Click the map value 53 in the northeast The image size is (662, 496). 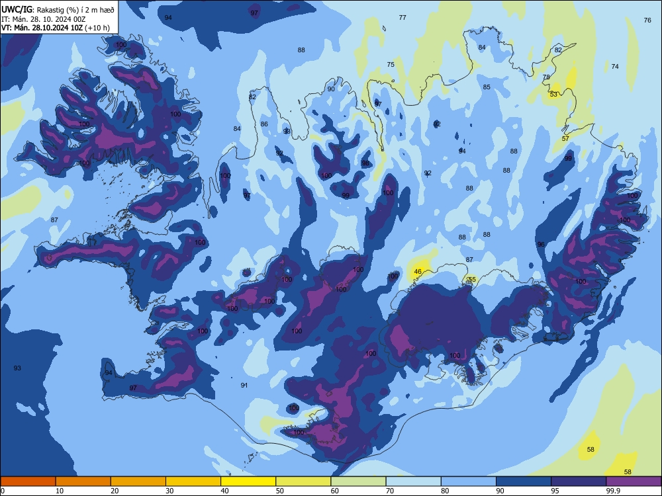coord(553,95)
